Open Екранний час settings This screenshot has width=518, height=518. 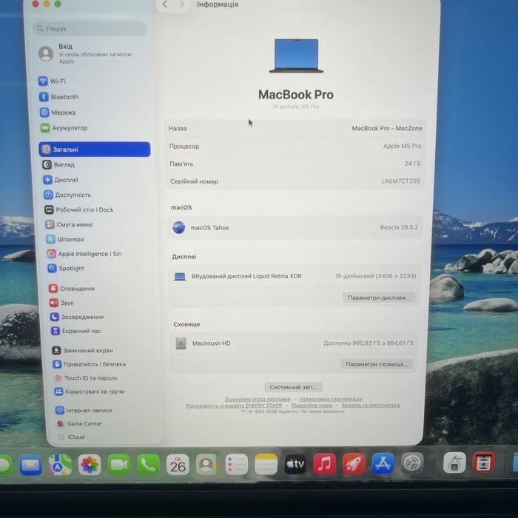point(76,331)
